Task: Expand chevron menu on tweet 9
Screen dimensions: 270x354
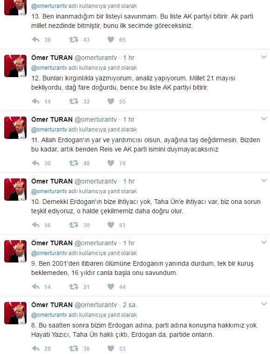Action: click(x=264, y=242)
